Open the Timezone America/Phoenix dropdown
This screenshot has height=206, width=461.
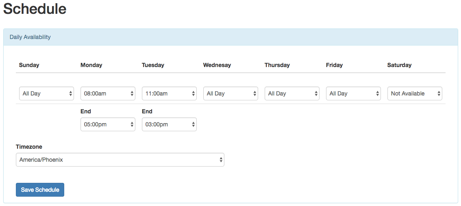click(x=120, y=160)
